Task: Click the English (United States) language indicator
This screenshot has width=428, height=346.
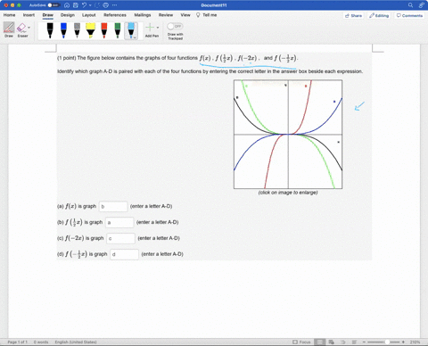Action: pyautogui.click(x=76, y=342)
